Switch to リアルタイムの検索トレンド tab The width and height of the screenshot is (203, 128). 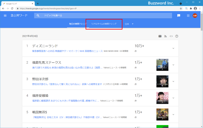(104, 24)
